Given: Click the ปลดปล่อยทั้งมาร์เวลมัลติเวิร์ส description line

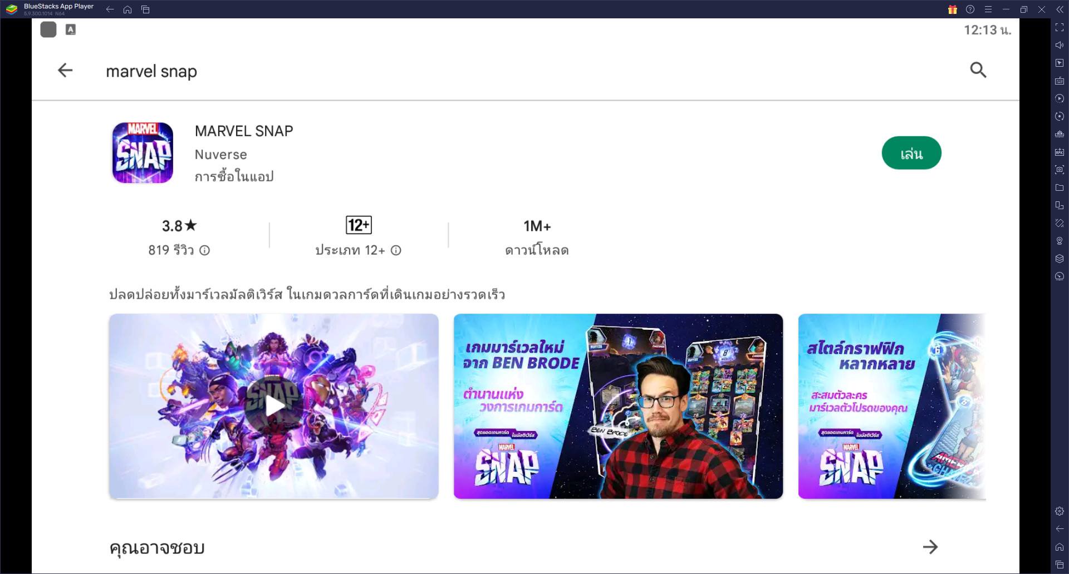Looking at the screenshot, I should (x=307, y=294).
